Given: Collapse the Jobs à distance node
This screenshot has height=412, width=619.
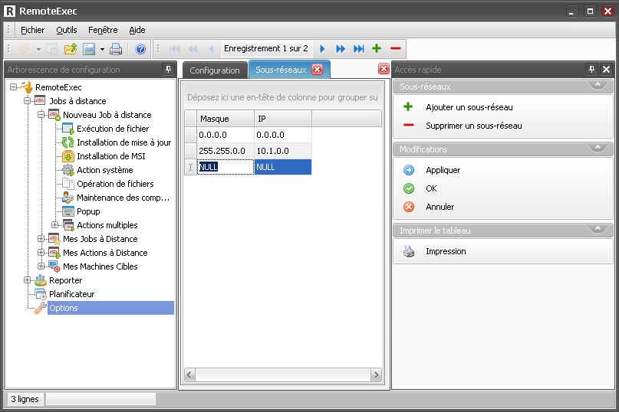Looking at the screenshot, I should 28,100.
